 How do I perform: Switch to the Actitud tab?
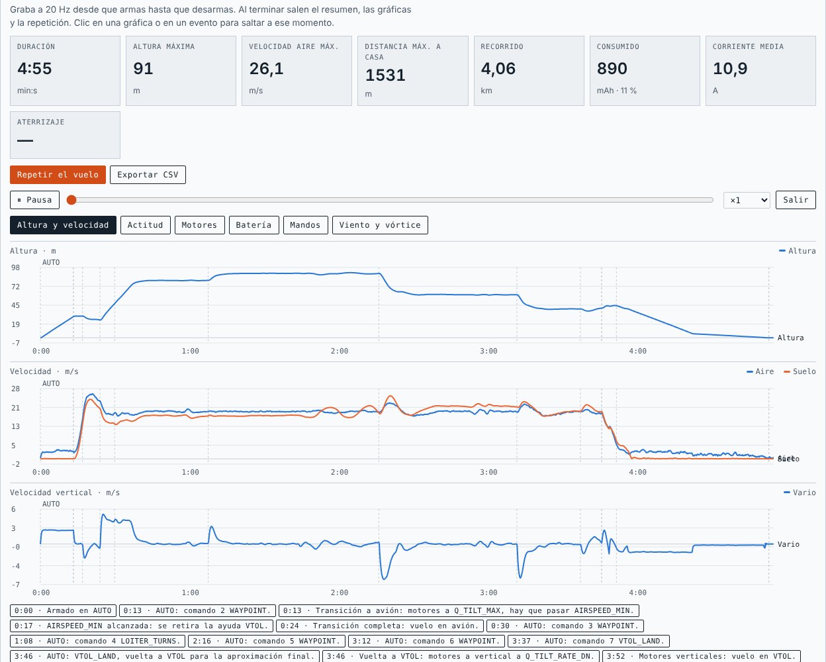(145, 225)
